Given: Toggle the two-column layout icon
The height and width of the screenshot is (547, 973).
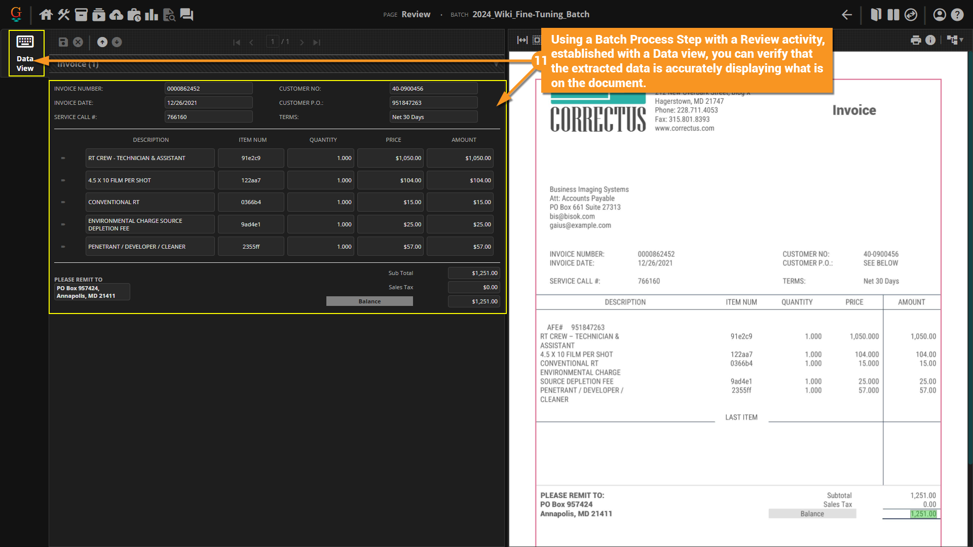Looking at the screenshot, I should 893,15.
